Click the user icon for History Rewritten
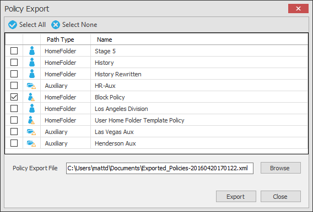The height and width of the screenshot is (212, 313). pyautogui.click(x=32, y=74)
